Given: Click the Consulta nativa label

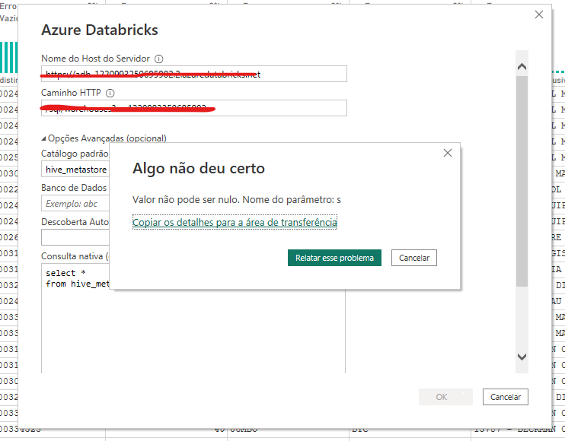Looking at the screenshot, I should [75, 256].
